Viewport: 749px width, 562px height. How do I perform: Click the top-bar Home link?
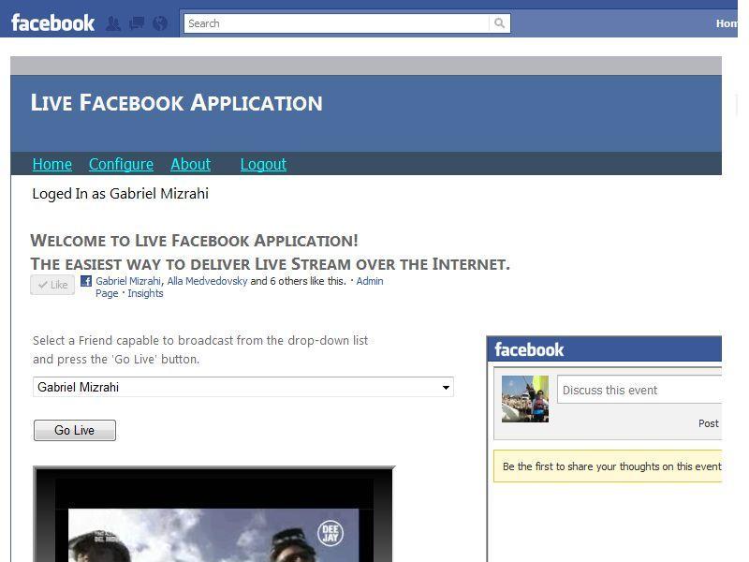click(727, 23)
